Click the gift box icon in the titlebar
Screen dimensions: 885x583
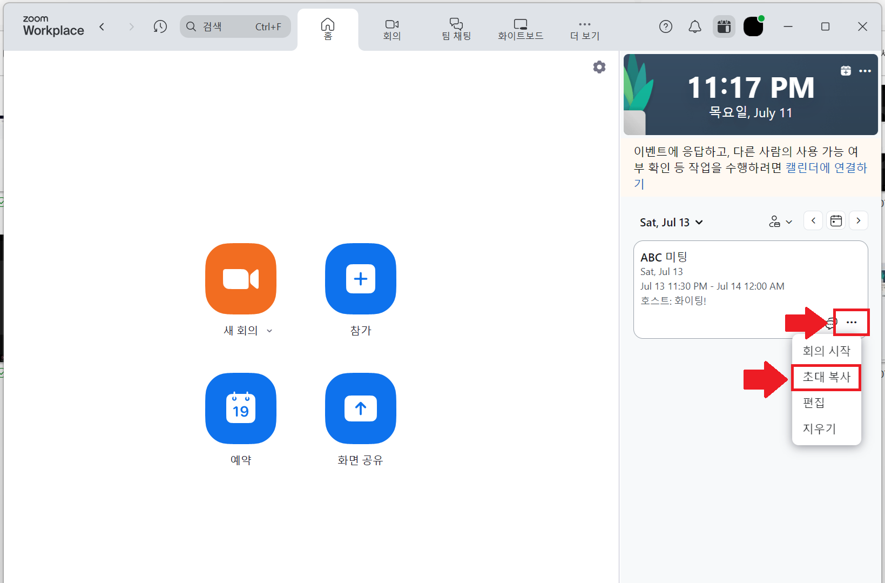(x=724, y=26)
